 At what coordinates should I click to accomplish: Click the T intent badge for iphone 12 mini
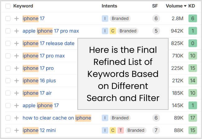click(121, 130)
